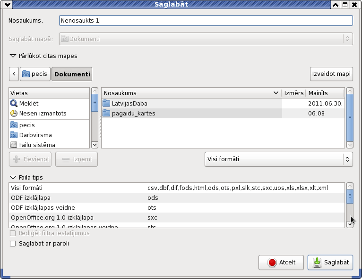Cancel the dialog with Atcelt button
362x279 pixels.
281,263
